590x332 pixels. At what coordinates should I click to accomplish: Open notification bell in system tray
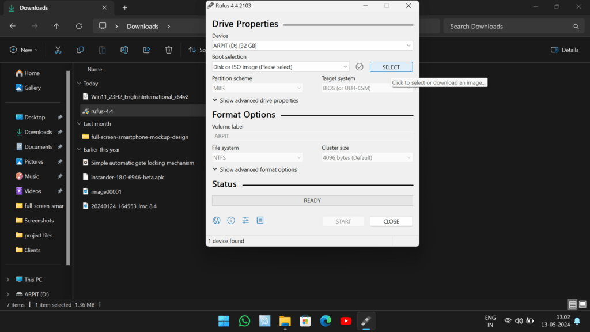point(577,321)
